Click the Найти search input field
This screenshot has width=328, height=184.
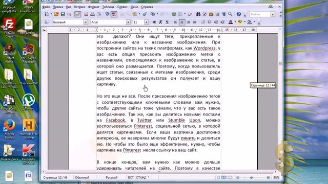(260, 14)
